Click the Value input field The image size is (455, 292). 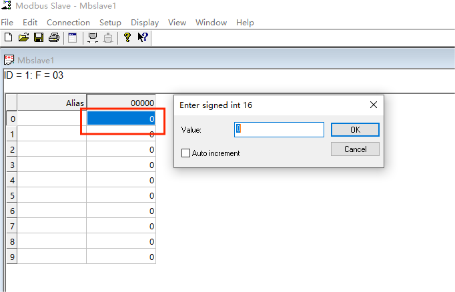[x=279, y=129]
